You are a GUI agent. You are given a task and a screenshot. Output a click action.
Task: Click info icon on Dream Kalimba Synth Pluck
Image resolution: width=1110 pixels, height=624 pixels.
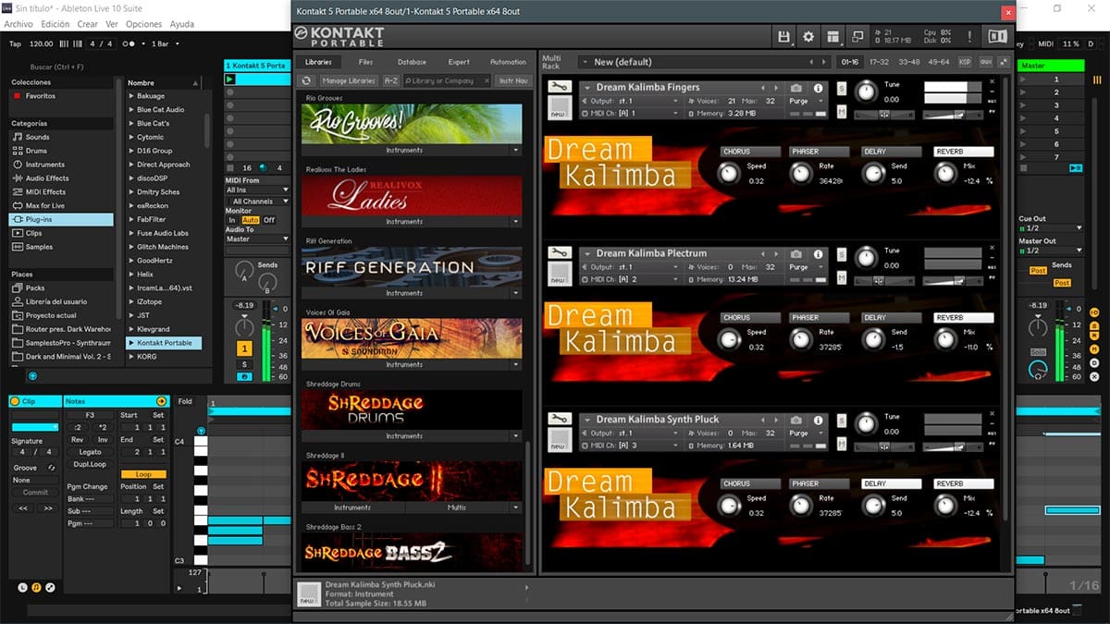click(819, 420)
